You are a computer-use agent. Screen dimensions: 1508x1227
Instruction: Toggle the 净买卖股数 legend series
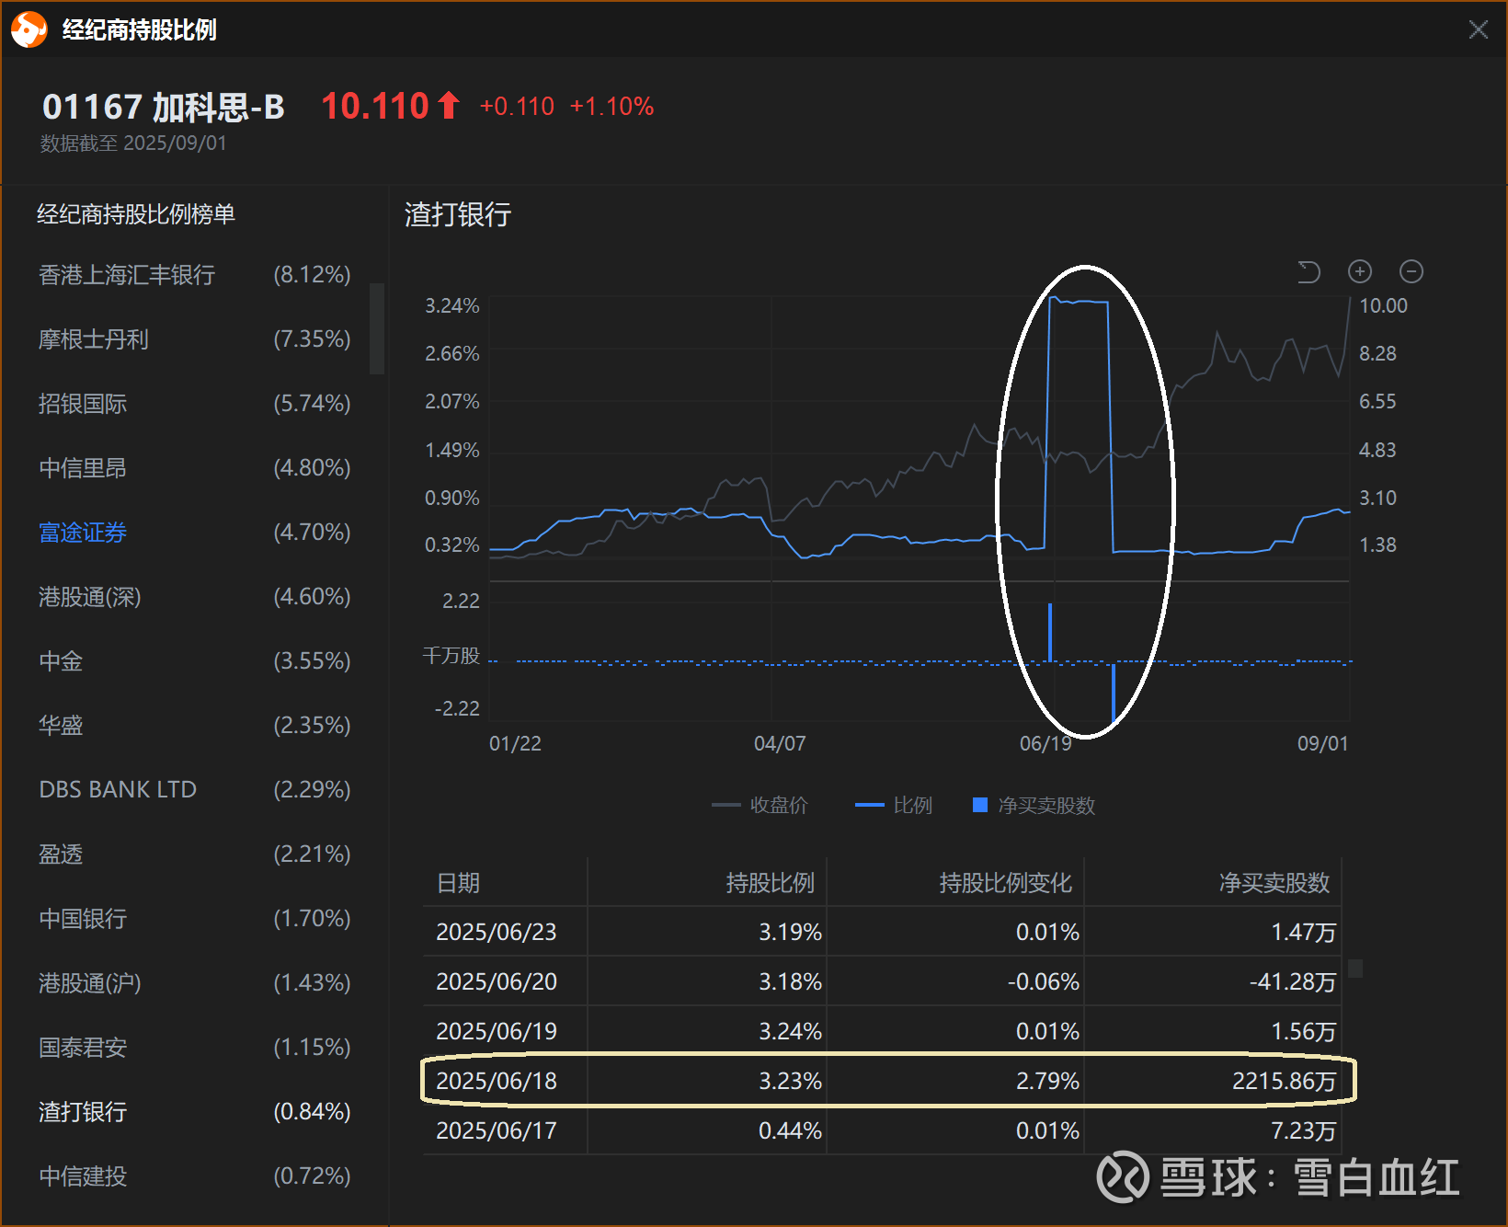tap(1034, 806)
